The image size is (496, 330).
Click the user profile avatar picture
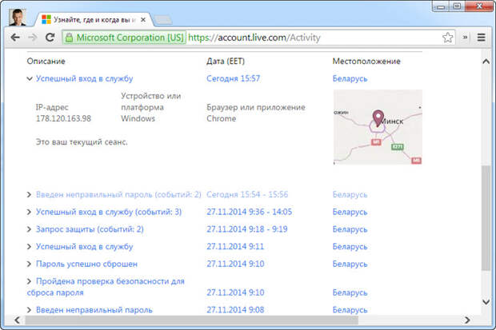pyautogui.click(x=18, y=18)
